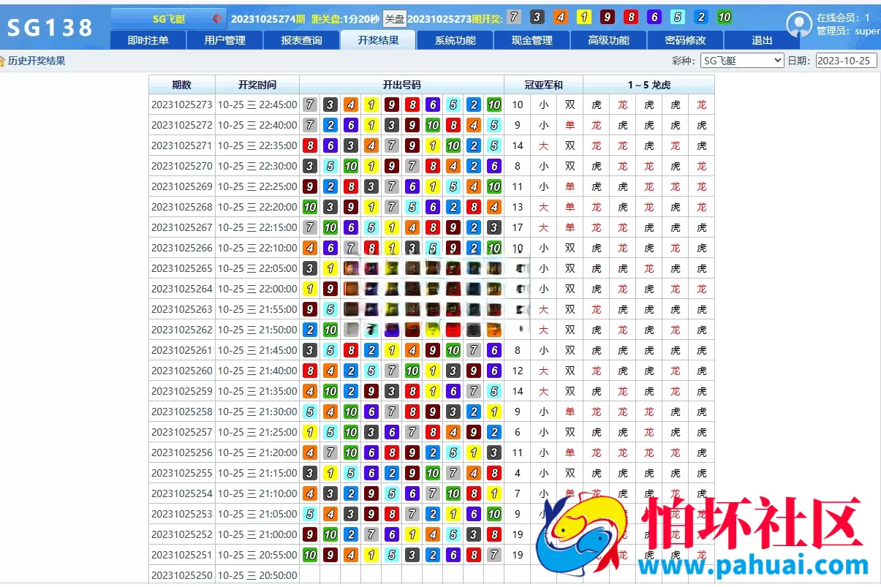Click sum value 13 in row 20231025268

click(518, 207)
